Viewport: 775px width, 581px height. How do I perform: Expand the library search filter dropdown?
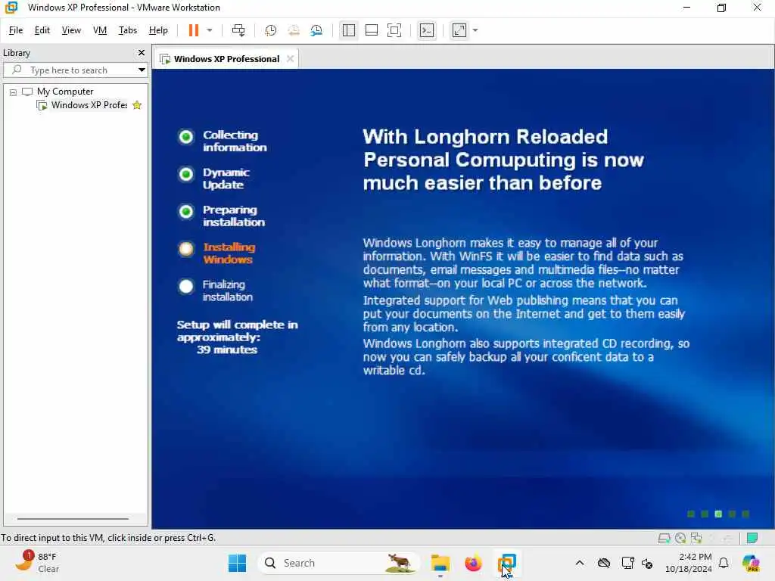142,70
